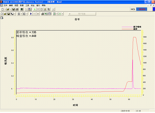Screen dimensions: 155x113
Task: Open the 帮助 menu
Action: tap(43, 5)
